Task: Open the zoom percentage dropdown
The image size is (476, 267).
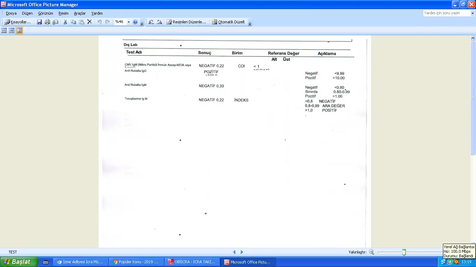Action: [129, 22]
